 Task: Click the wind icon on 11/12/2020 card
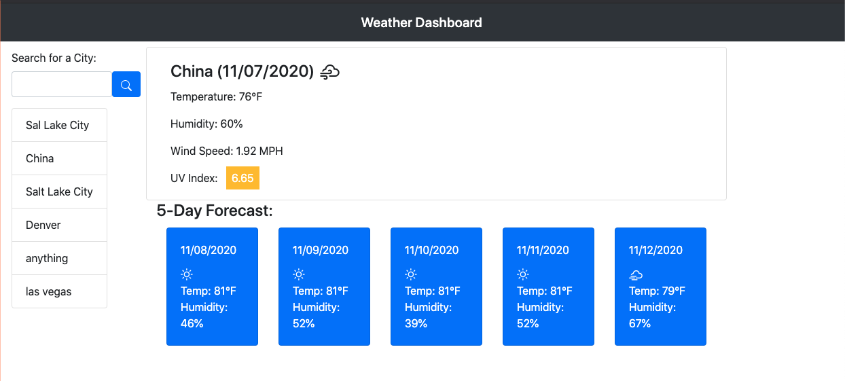click(636, 274)
